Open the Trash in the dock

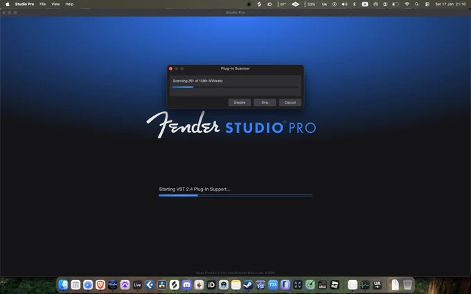point(407,284)
